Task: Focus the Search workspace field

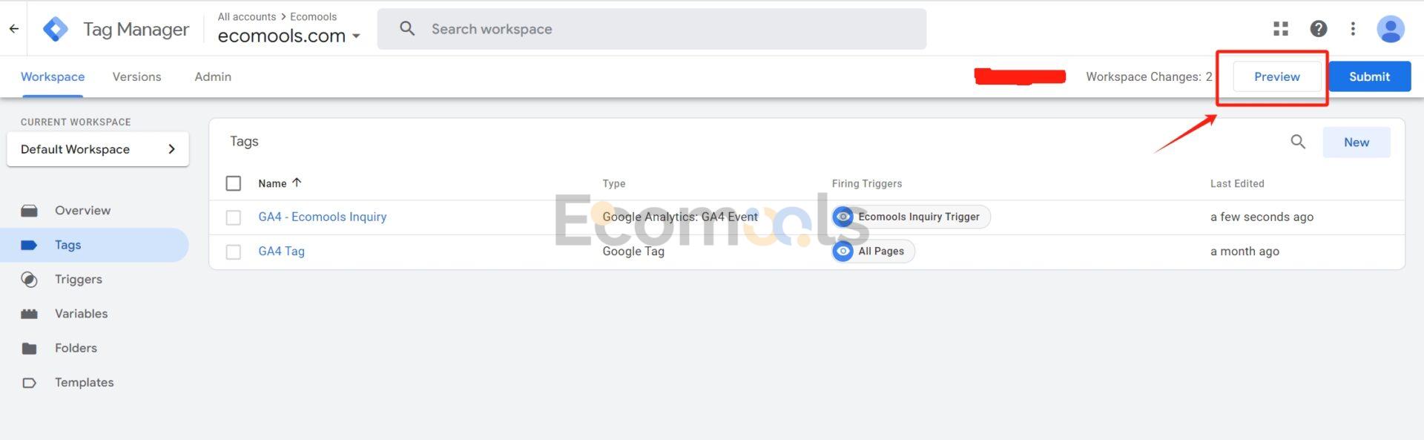Action: click(x=652, y=29)
